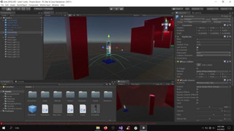This screenshot has width=234, height=131.
Task: Toggle the Audio Source Mute checkbox
Action: 197,89
